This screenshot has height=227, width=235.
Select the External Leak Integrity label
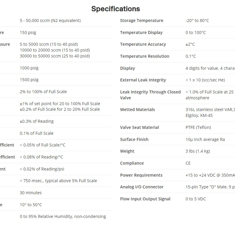143,80
